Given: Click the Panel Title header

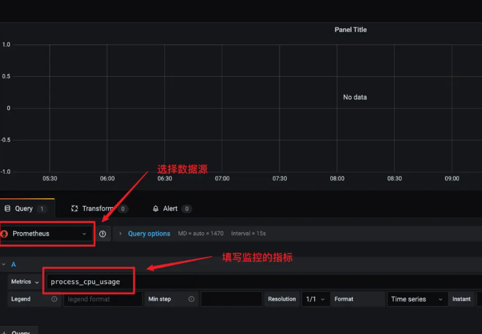Looking at the screenshot, I should click(350, 30).
